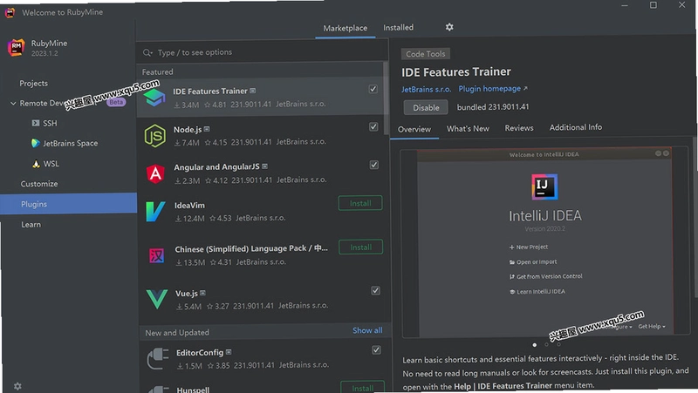
Task: Click the RubyMine title bar app icon
Action: pos(10,12)
